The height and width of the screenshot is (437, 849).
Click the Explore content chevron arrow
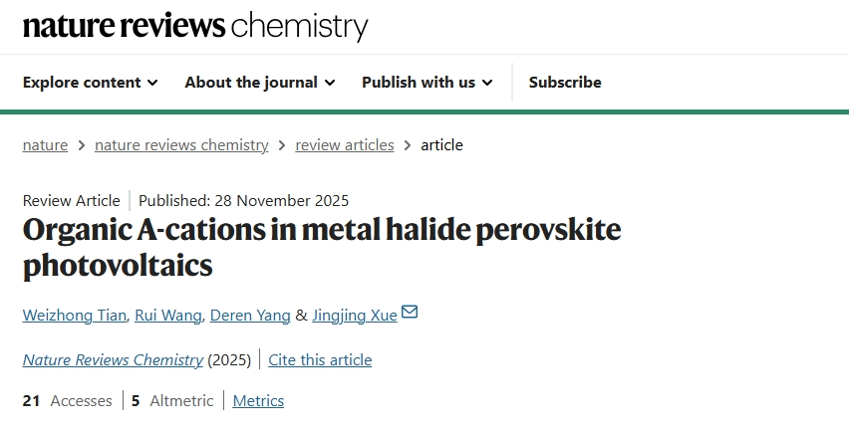[x=152, y=83]
